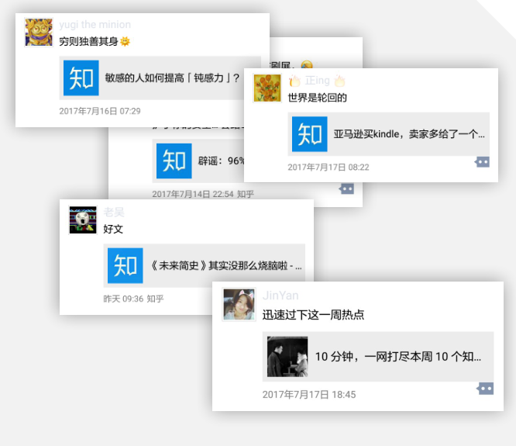Open the black-and-white article thumbnail
516x446 pixels.
[287, 356]
